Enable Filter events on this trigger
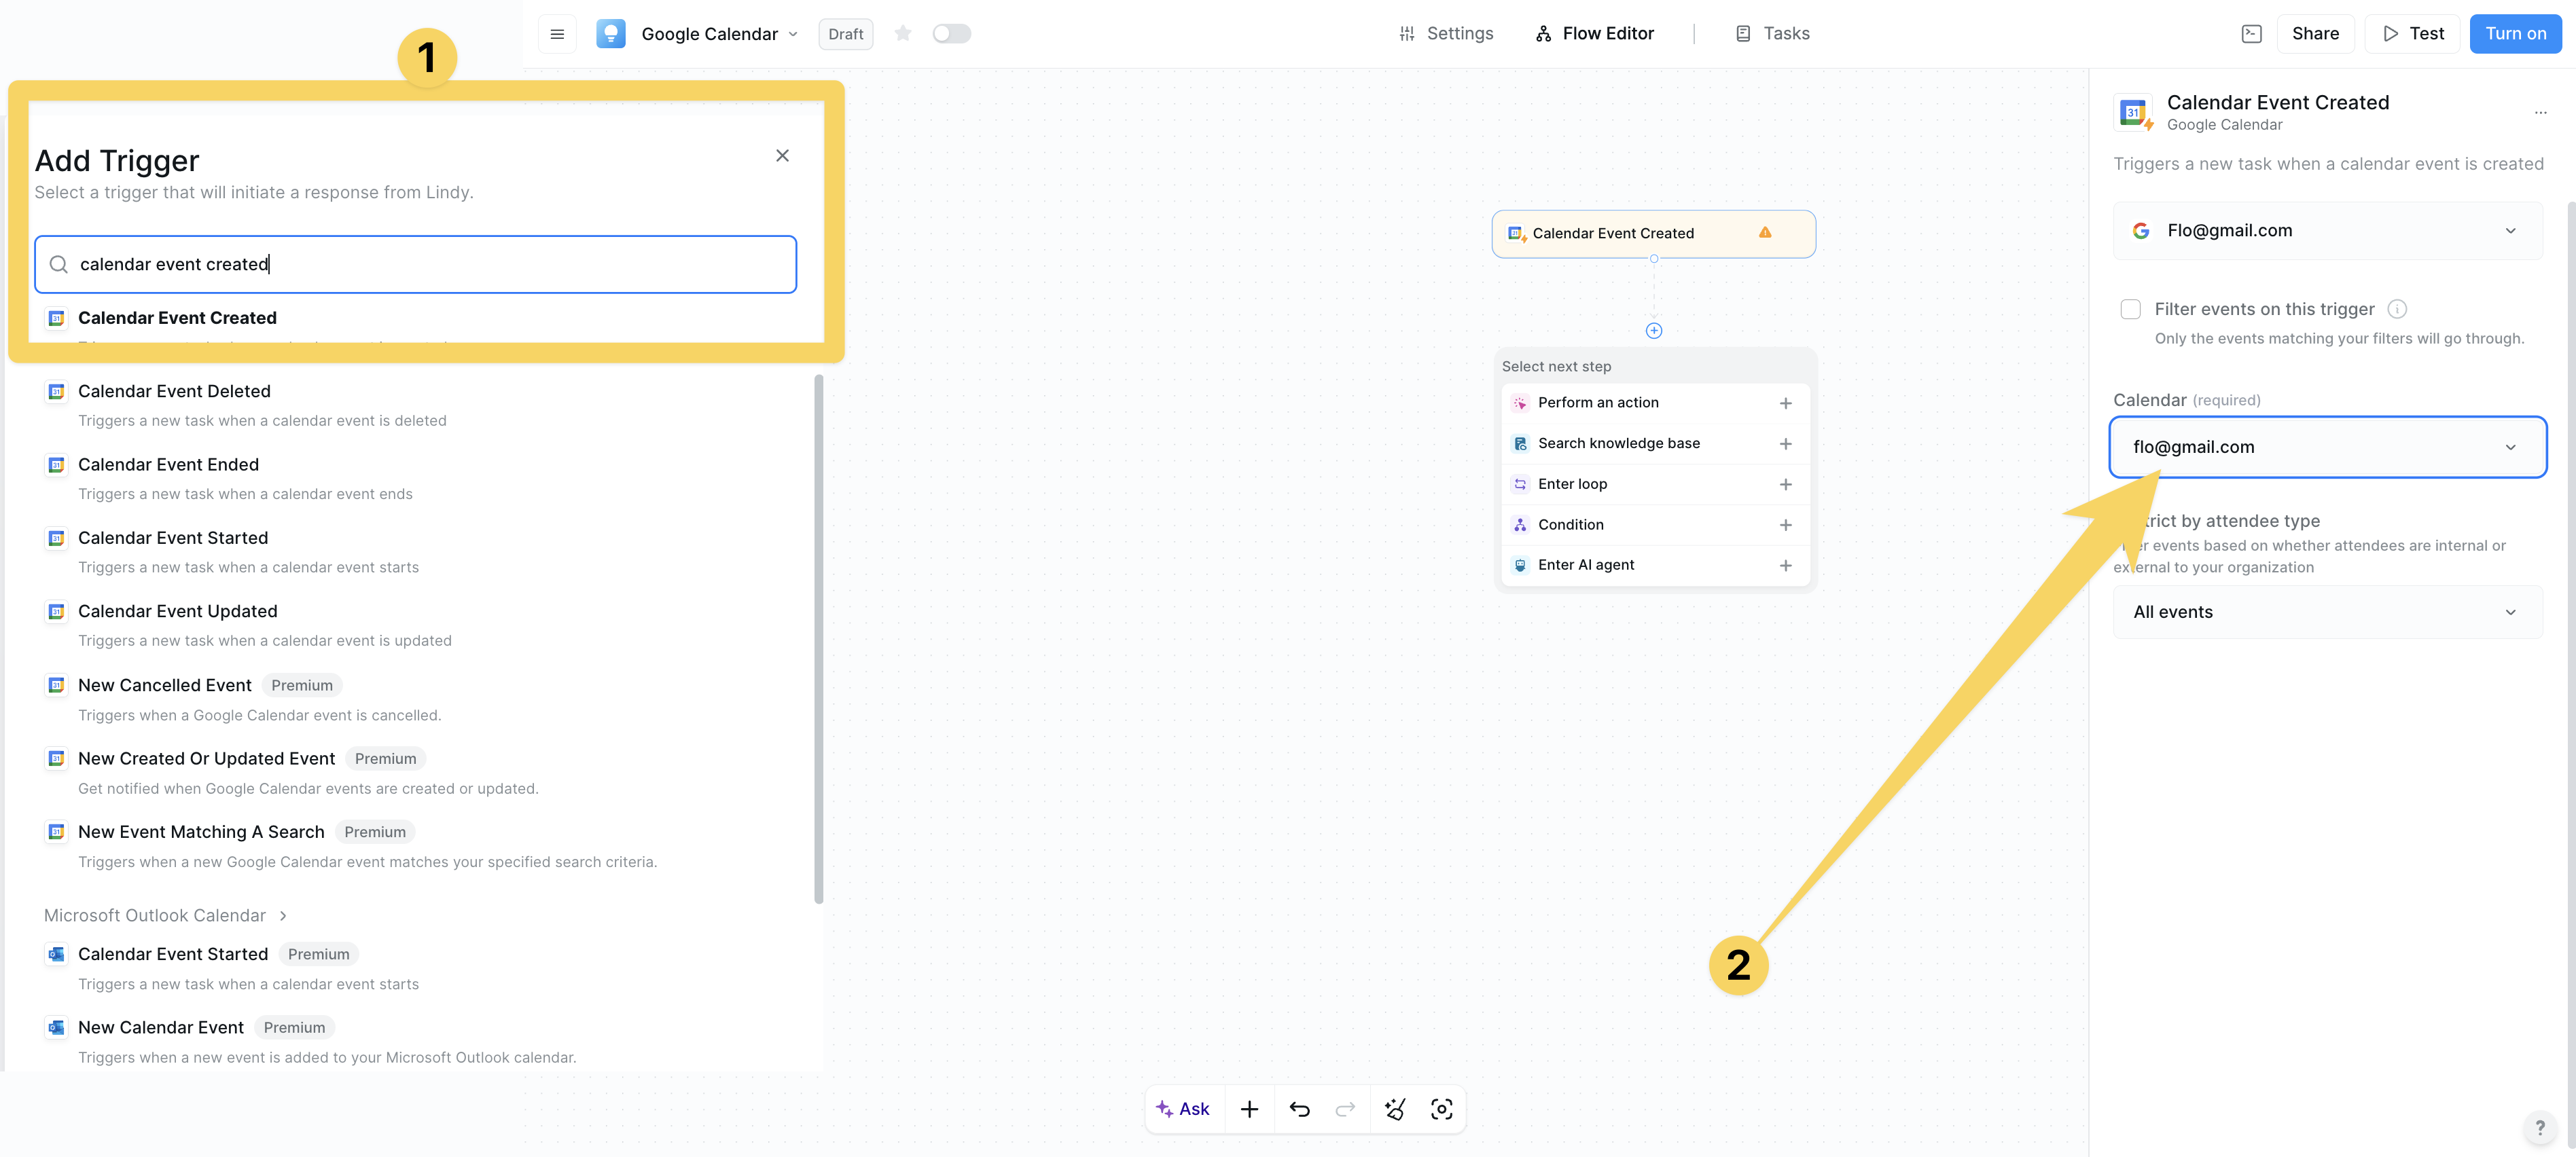 [x=2130, y=310]
